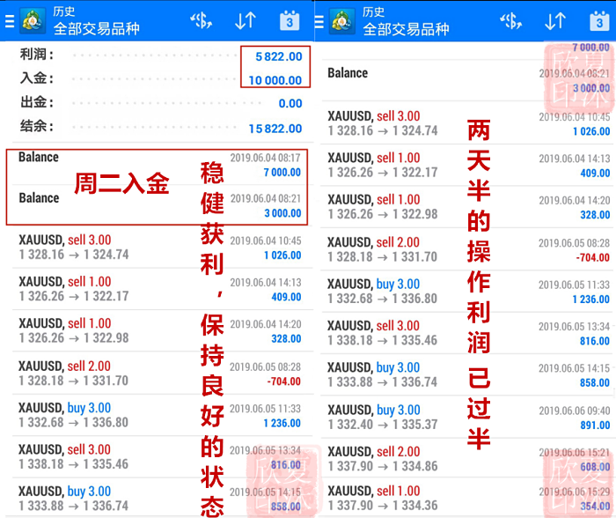Tap the sort arrows icon in the left header
Viewport: 616px width, 518px height.
click(246, 20)
